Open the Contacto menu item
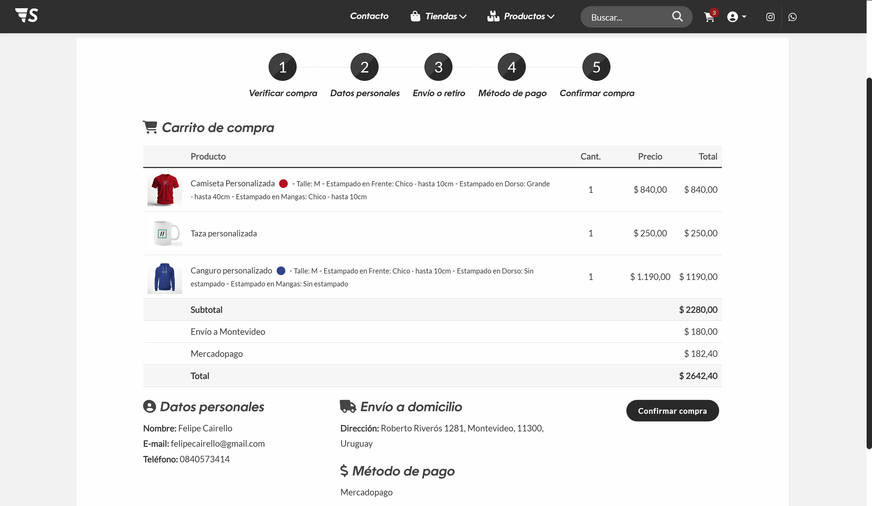This screenshot has height=506, width=872. (x=369, y=16)
